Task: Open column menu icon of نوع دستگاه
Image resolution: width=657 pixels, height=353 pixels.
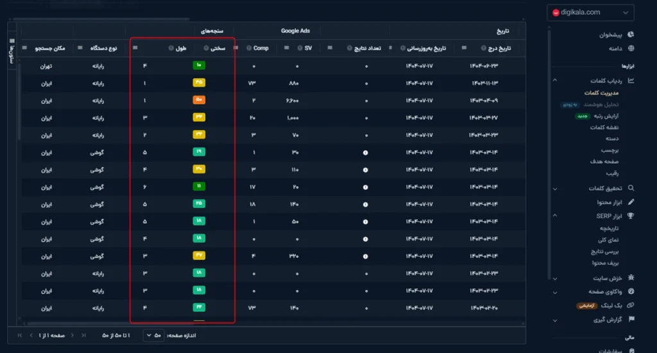Action: tap(80, 47)
